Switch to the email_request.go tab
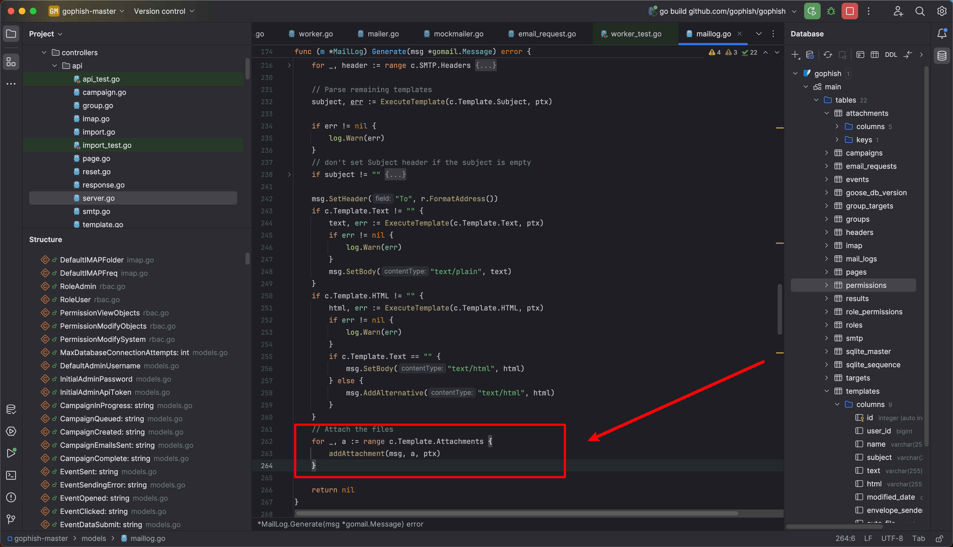This screenshot has height=547, width=953. pyautogui.click(x=542, y=34)
